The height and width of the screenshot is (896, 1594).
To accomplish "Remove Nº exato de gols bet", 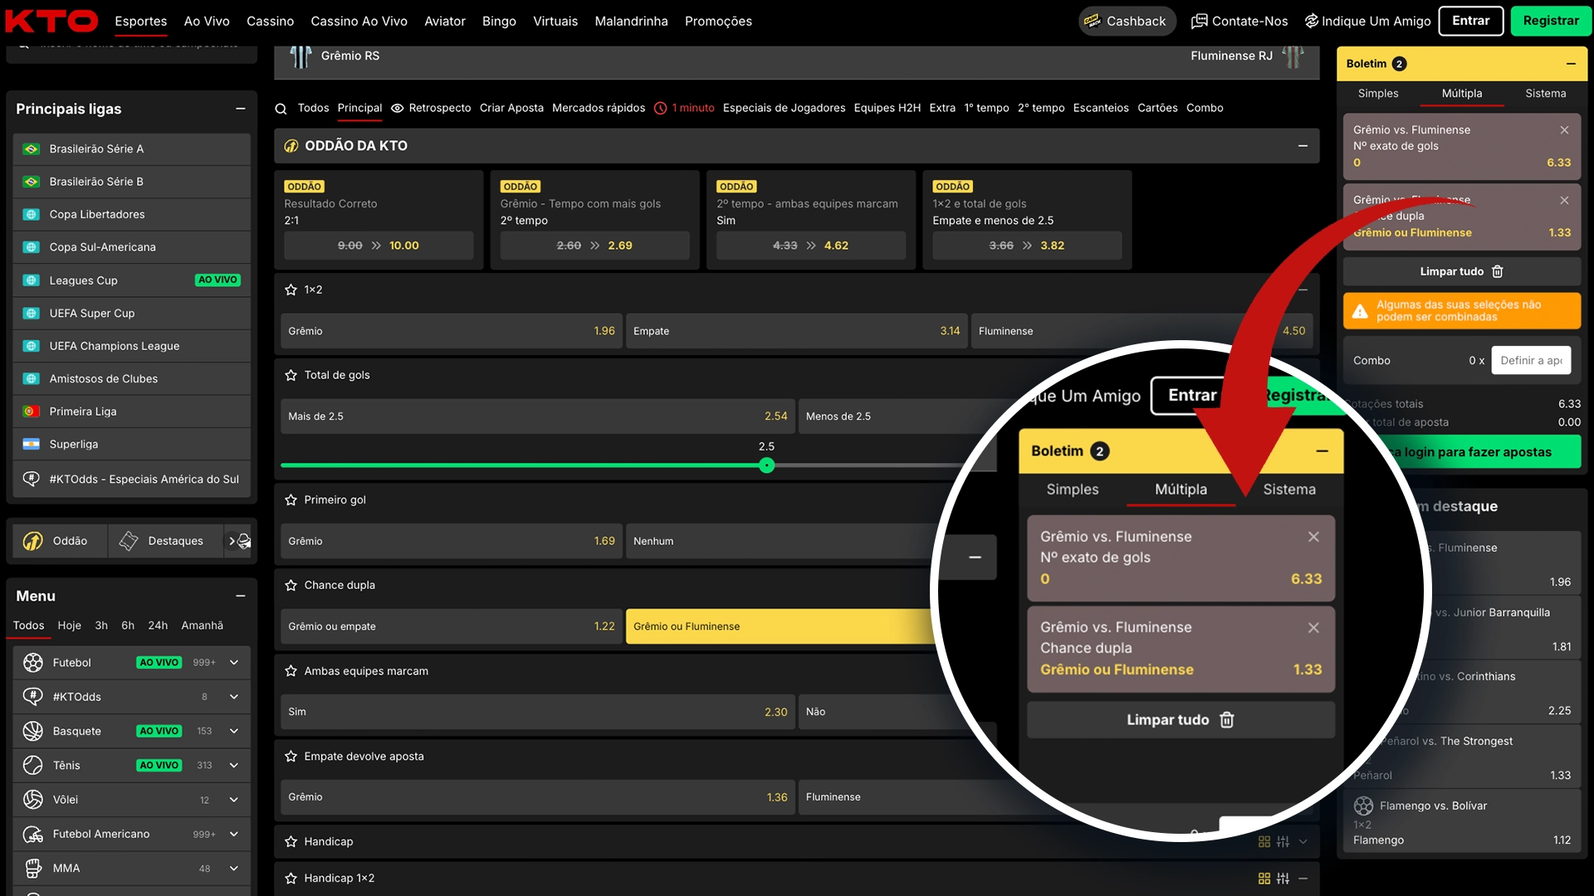I will tap(1564, 130).
